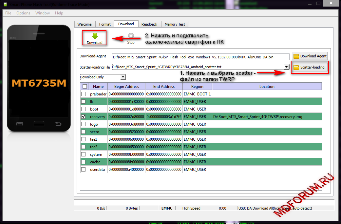Tick the userdata partition checkbox

[x=84, y=169]
